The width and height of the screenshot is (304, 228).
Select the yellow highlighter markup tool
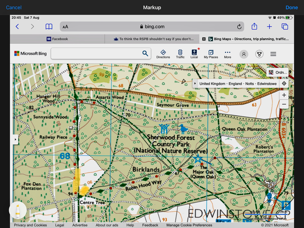tap(18, 210)
